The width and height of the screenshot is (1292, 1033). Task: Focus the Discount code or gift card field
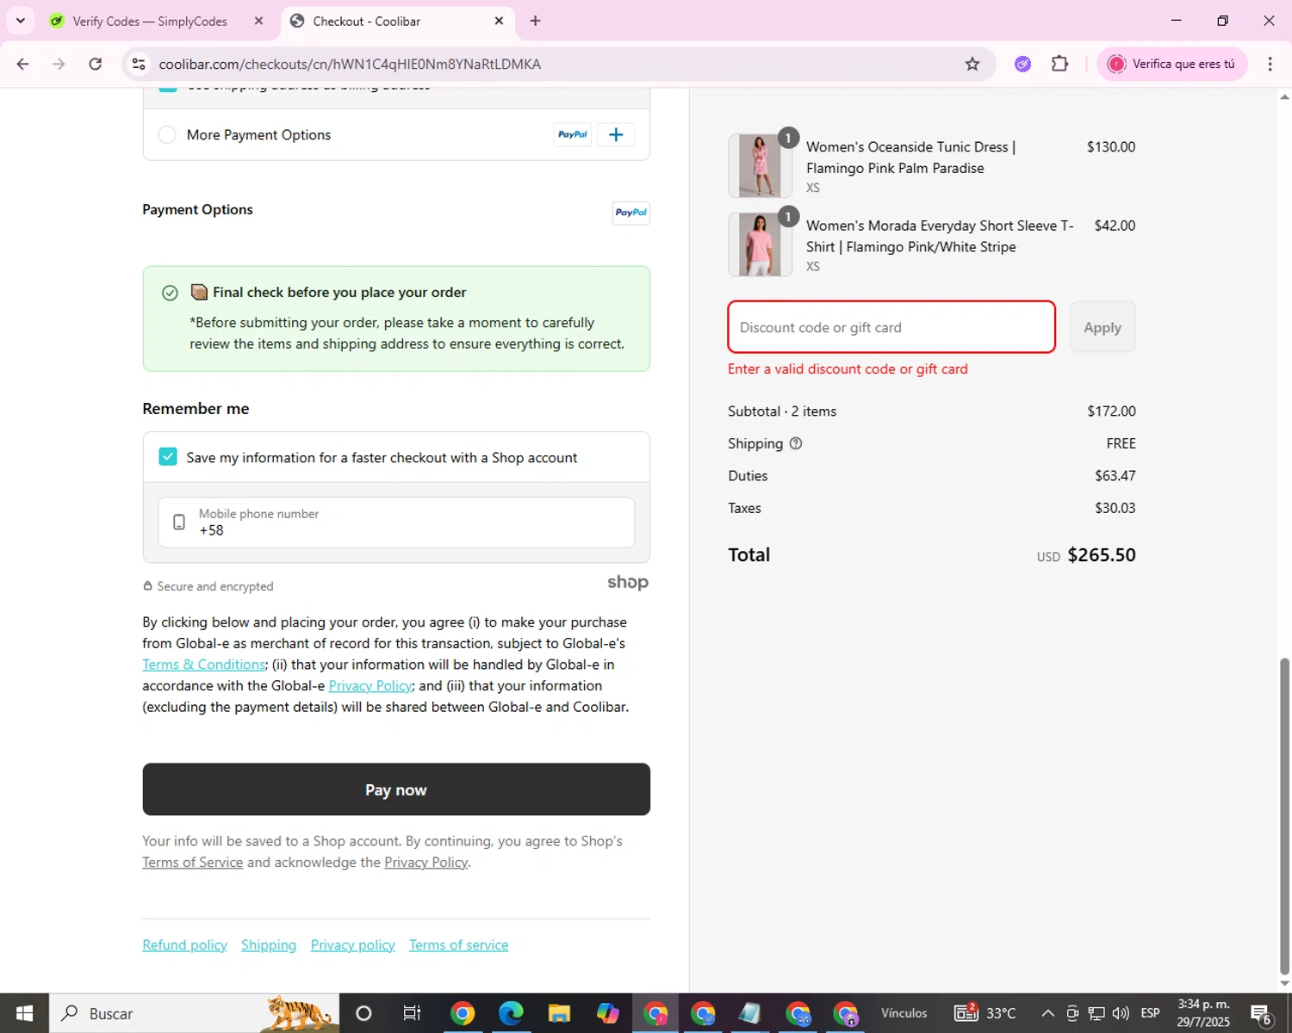click(891, 327)
